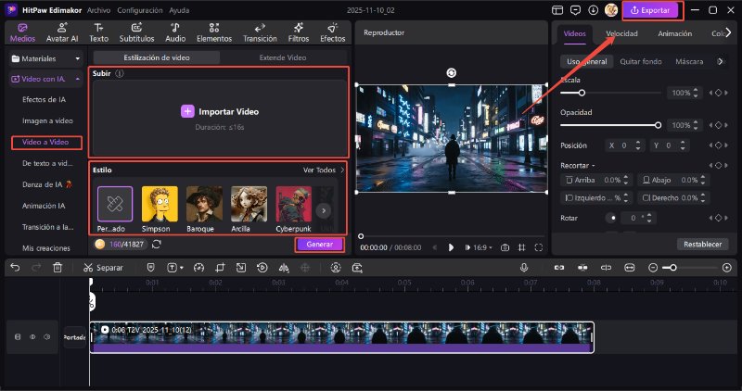The width and height of the screenshot is (742, 391).
Task: Open the Avatar AI tool
Action: click(x=62, y=32)
